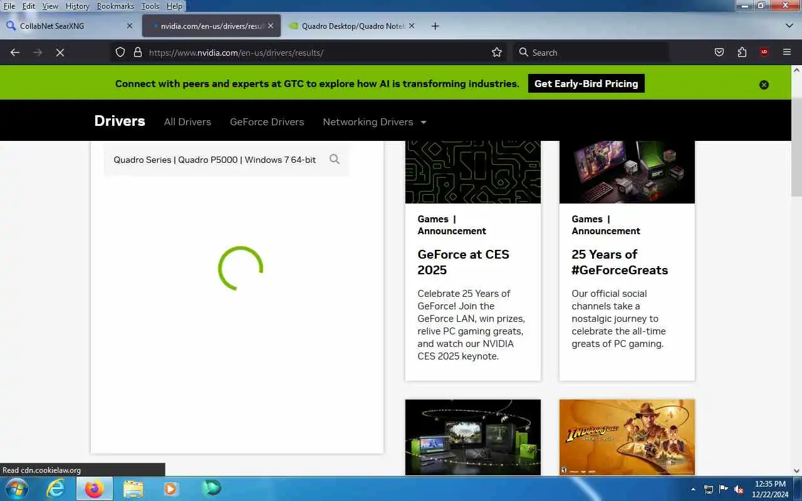Open the All Drivers link
This screenshot has width=802, height=501.
[x=187, y=121]
